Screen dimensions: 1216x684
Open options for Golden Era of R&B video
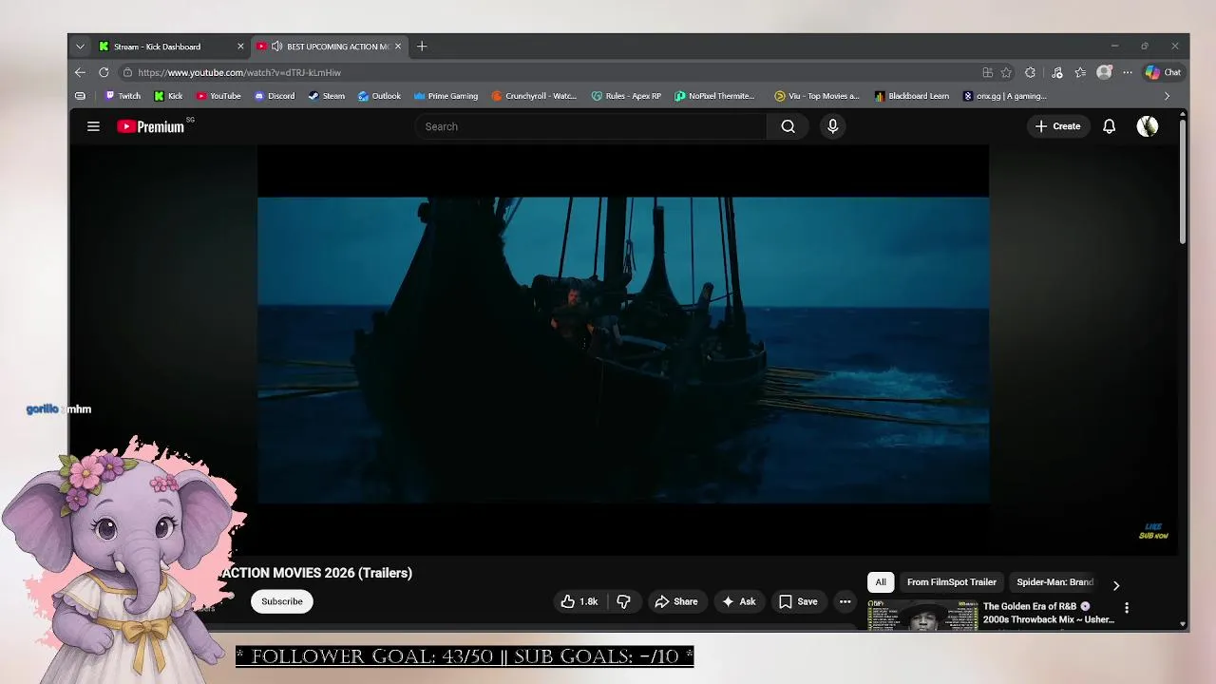pos(1127,608)
